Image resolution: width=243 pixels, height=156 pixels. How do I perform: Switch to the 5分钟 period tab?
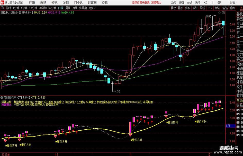click(24, 8)
